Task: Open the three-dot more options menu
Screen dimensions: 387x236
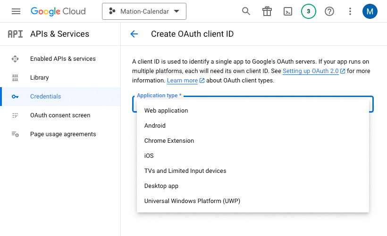Action: 350,11
